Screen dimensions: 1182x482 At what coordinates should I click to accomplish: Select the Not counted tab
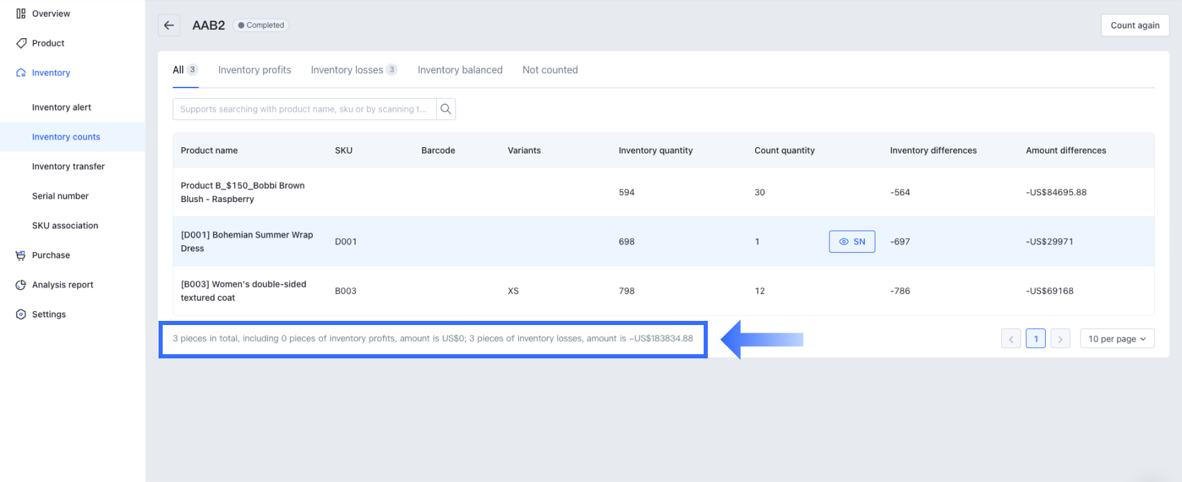click(x=550, y=70)
